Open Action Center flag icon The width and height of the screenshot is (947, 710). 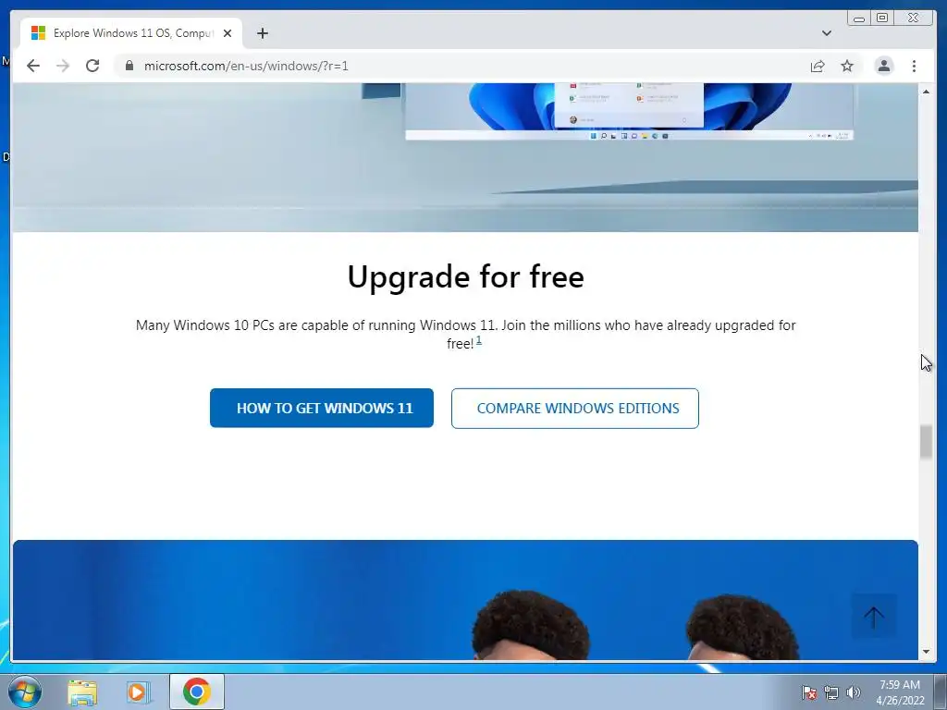[808, 692]
